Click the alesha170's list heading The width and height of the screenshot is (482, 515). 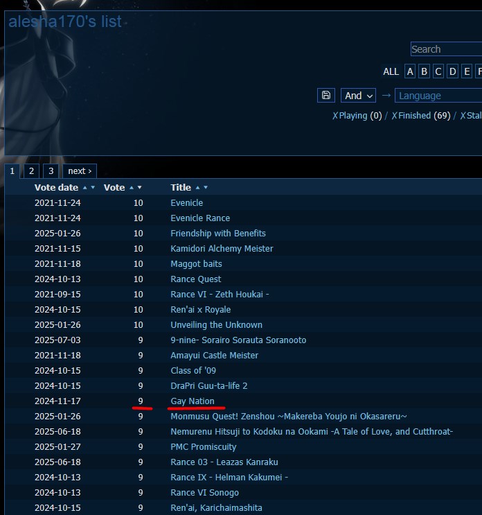point(65,21)
